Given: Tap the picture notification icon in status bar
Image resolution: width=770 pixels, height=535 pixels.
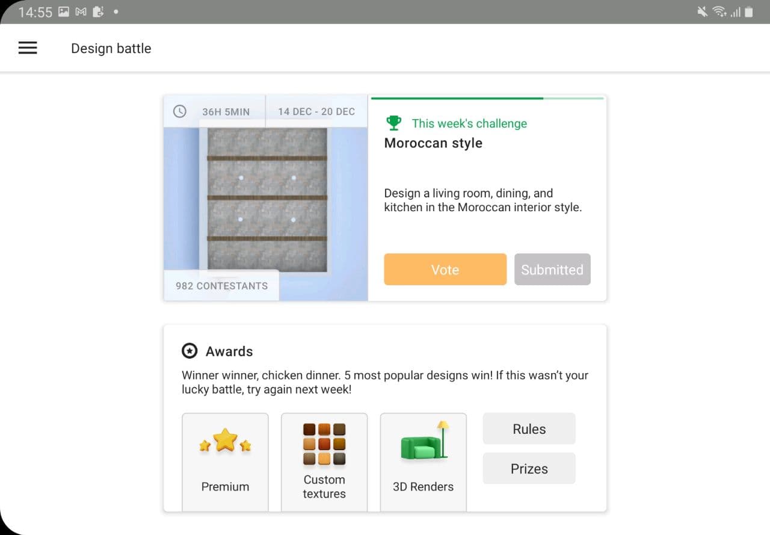Looking at the screenshot, I should [x=64, y=11].
